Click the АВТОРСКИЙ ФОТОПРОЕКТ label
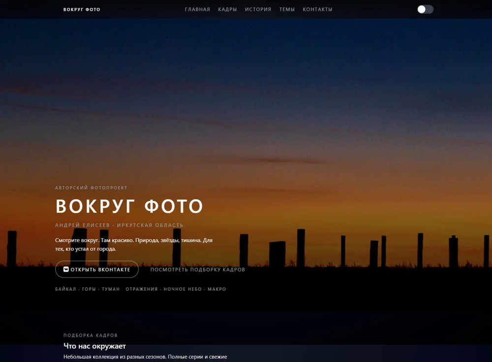The height and width of the screenshot is (362, 492). (x=91, y=188)
